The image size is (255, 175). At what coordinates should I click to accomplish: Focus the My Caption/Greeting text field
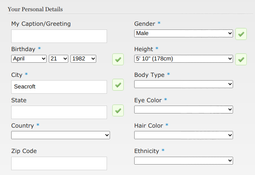(59, 36)
